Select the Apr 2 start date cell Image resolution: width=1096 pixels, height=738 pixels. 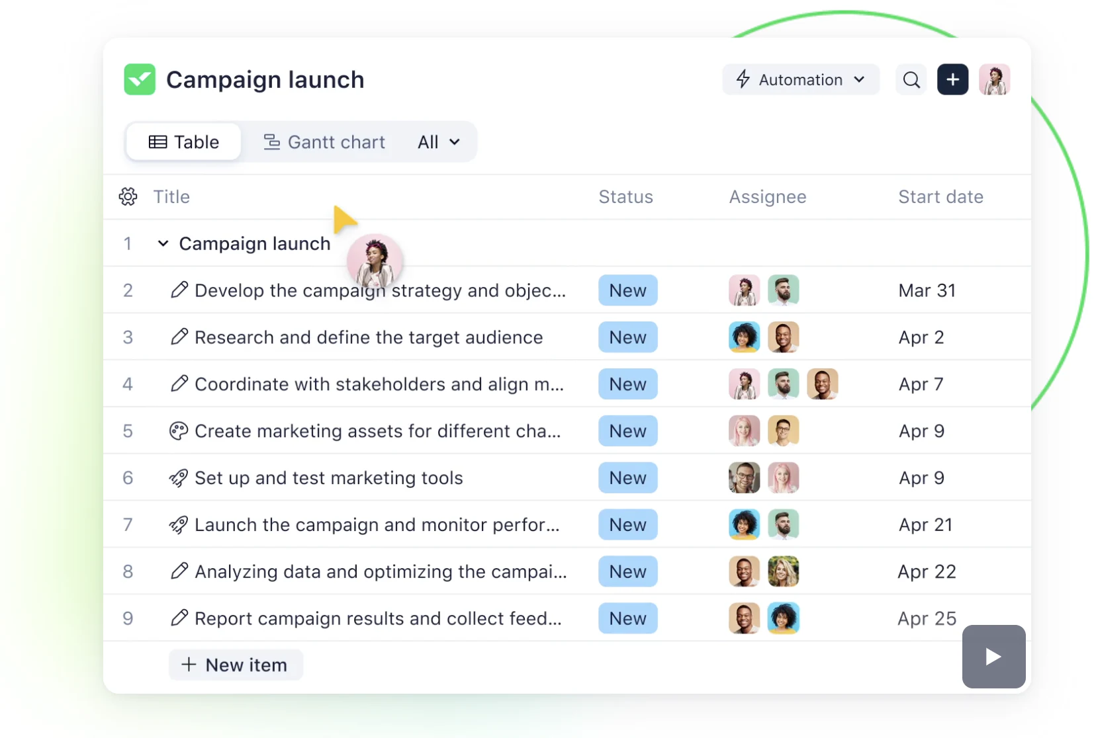pyautogui.click(x=921, y=337)
